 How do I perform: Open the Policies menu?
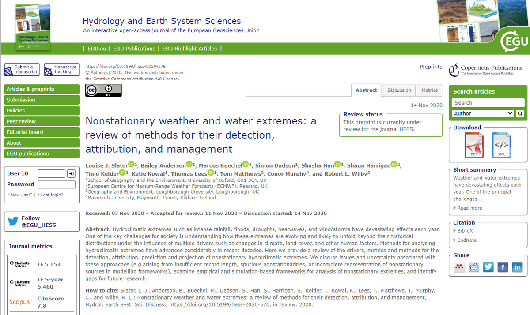coord(42,111)
